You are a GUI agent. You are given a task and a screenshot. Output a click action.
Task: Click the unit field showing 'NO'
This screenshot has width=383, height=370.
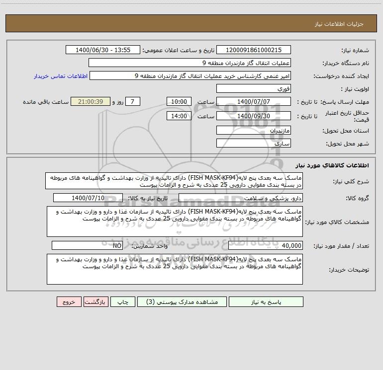[87, 245]
